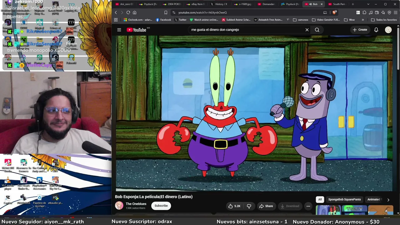The height and width of the screenshot is (225, 400).
Task: Dislike the Bob Esponja video
Action: (249, 206)
